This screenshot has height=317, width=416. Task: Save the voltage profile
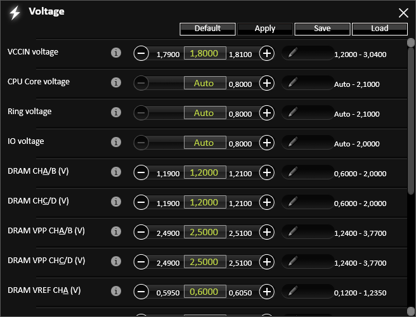click(322, 29)
